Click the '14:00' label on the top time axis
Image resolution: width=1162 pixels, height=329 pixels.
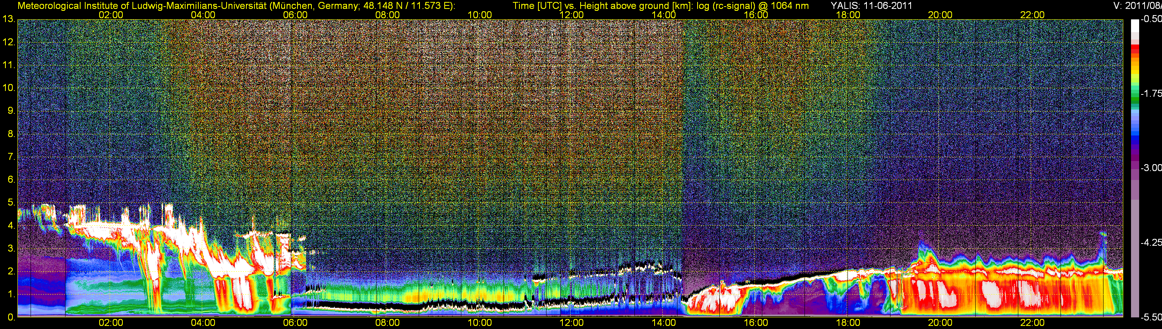click(x=664, y=15)
